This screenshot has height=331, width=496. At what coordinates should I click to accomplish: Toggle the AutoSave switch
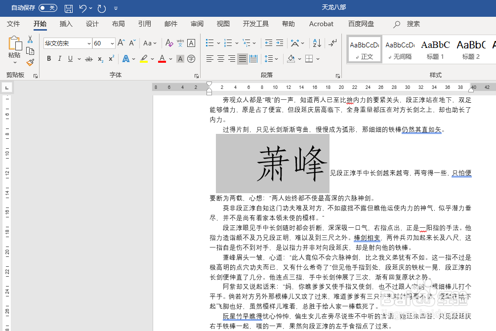(48, 8)
